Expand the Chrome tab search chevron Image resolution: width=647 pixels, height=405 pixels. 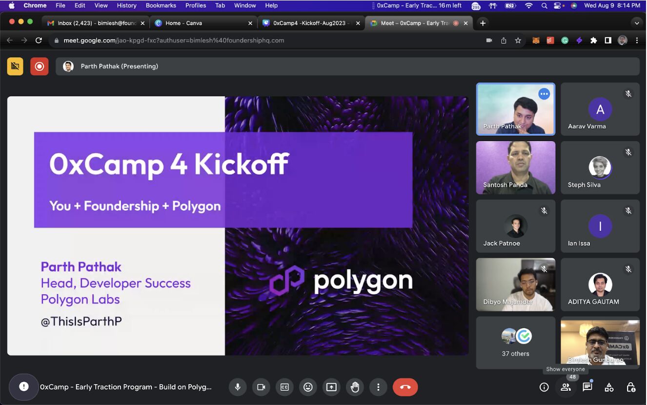636,23
